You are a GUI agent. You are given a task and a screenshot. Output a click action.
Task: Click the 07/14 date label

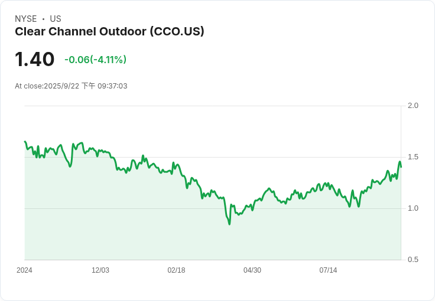pyautogui.click(x=328, y=270)
